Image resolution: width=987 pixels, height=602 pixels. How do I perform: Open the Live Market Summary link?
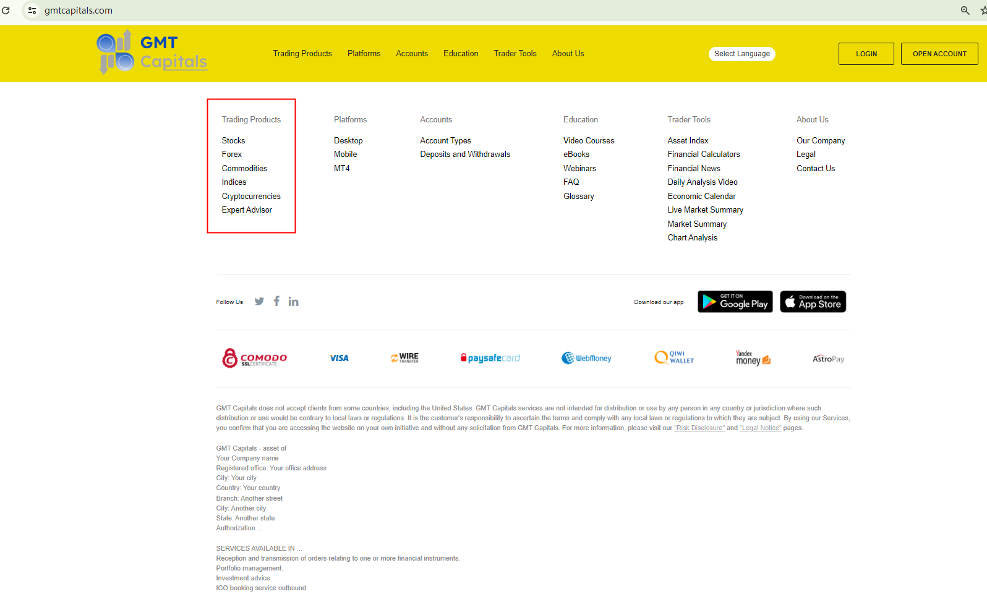pos(706,210)
